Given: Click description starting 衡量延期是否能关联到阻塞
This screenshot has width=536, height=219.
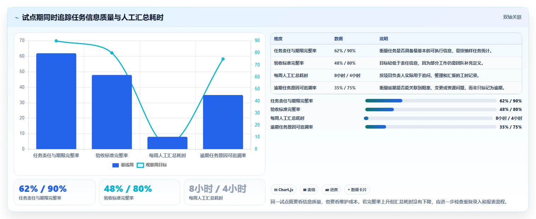Looking at the screenshot, I should tap(443, 88).
